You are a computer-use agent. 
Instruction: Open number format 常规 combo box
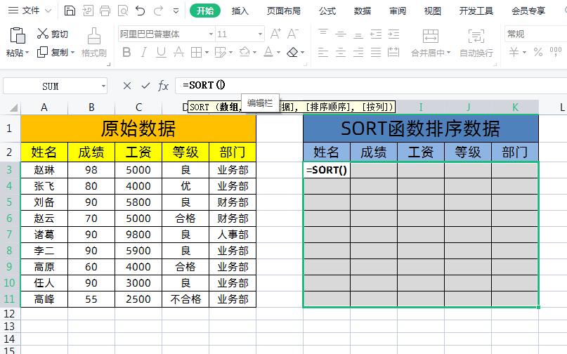pyautogui.click(x=536, y=34)
